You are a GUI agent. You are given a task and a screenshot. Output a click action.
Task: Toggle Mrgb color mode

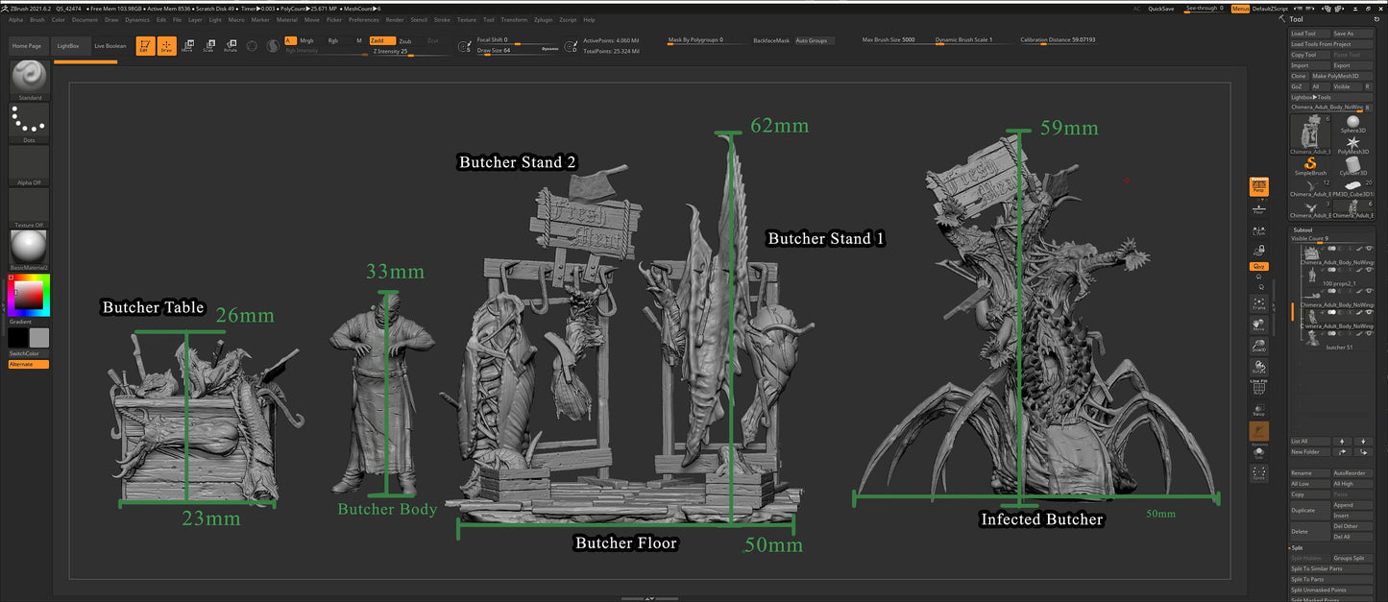pyautogui.click(x=305, y=41)
